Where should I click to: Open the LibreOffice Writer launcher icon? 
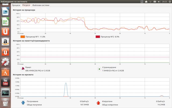click(x=5, y=11)
